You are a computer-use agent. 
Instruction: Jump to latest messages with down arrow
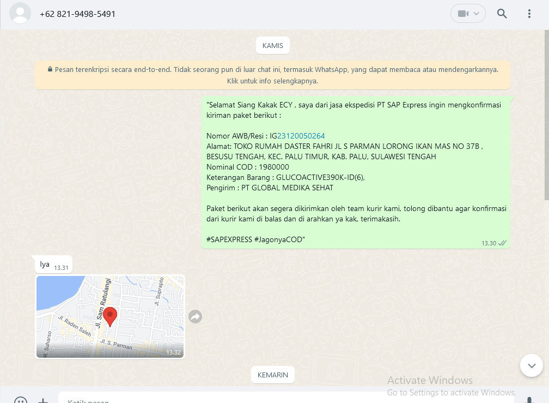[532, 365]
